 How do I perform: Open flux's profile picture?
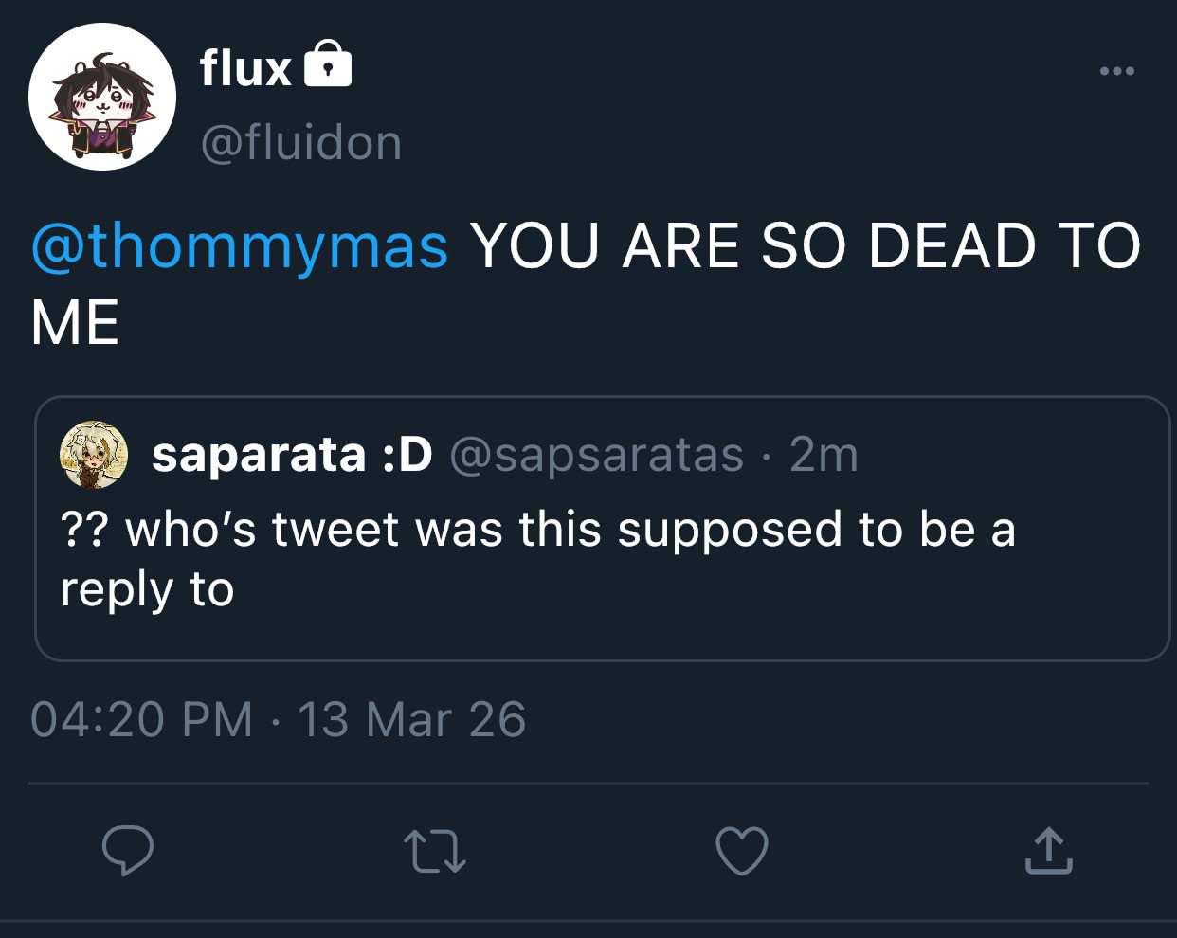coord(102,98)
